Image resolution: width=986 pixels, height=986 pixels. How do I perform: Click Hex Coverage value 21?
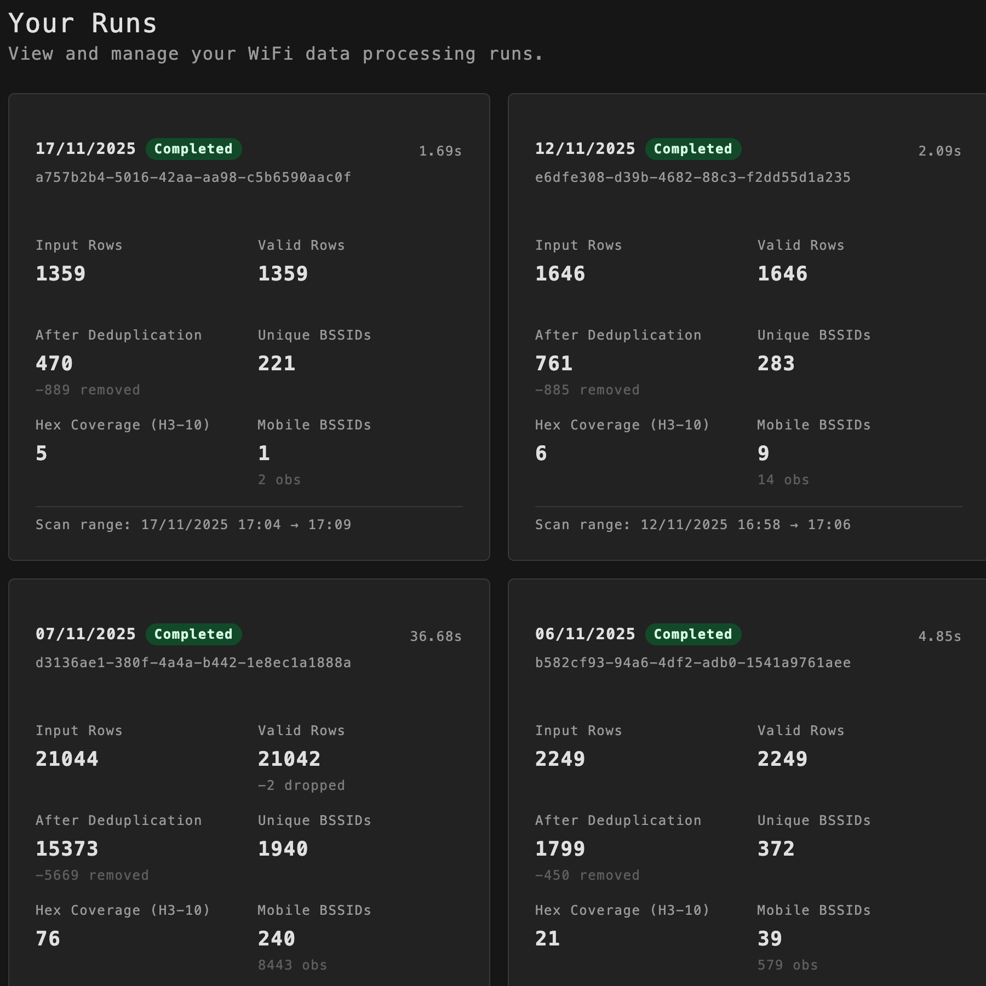click(547, 939)
